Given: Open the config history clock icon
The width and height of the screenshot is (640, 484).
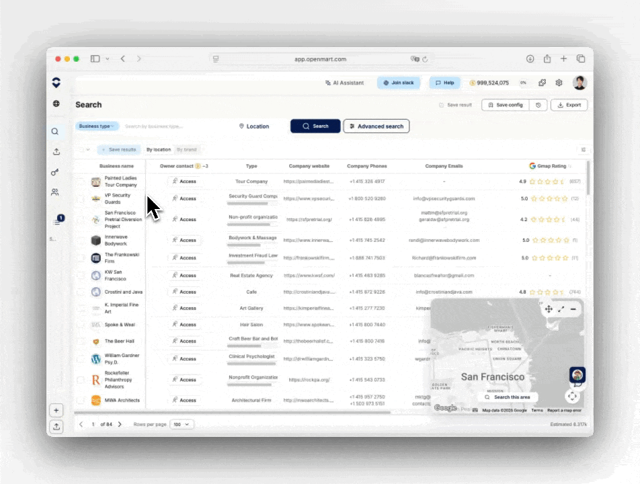Looking at the screenshot, I should coord(538,105).
